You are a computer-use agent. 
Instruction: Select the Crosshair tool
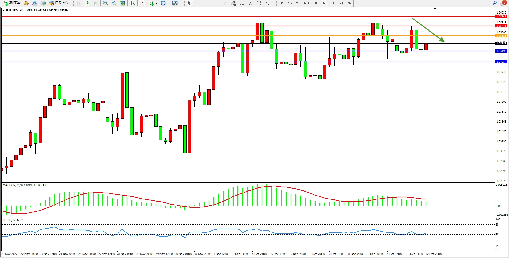click(x=198, y=3)
